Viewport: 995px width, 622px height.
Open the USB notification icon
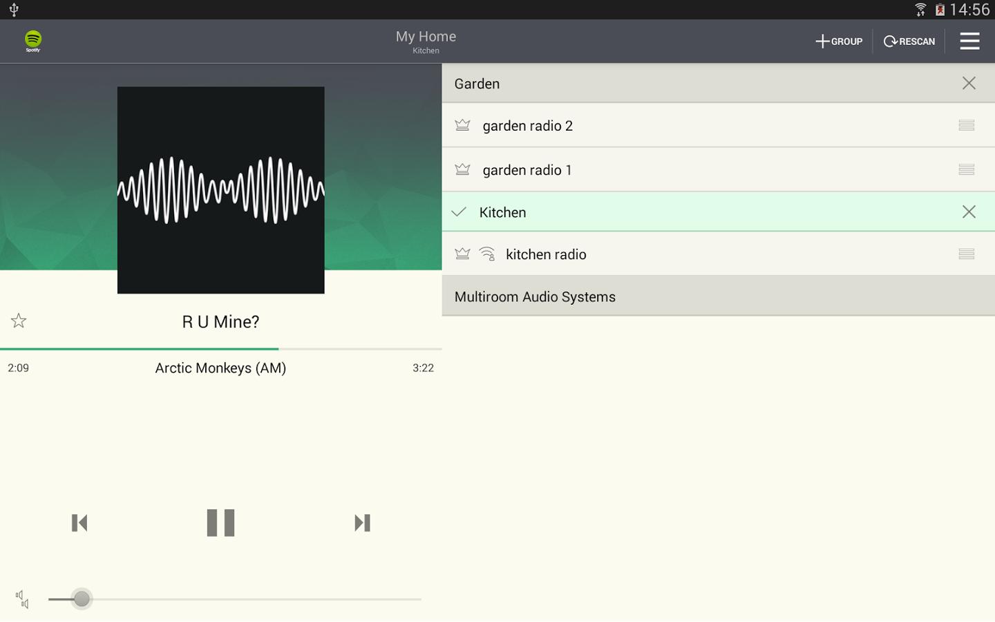(x=14, y=10)
